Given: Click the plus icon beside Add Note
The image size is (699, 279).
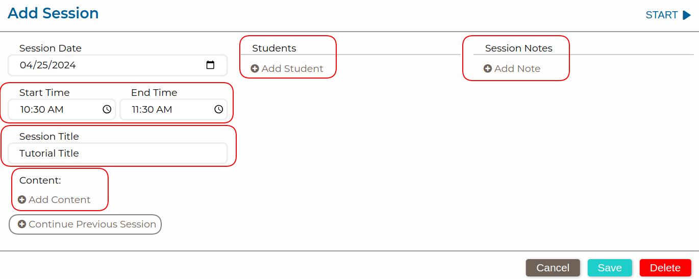Looking at the screenshot, I should [488, 69].
